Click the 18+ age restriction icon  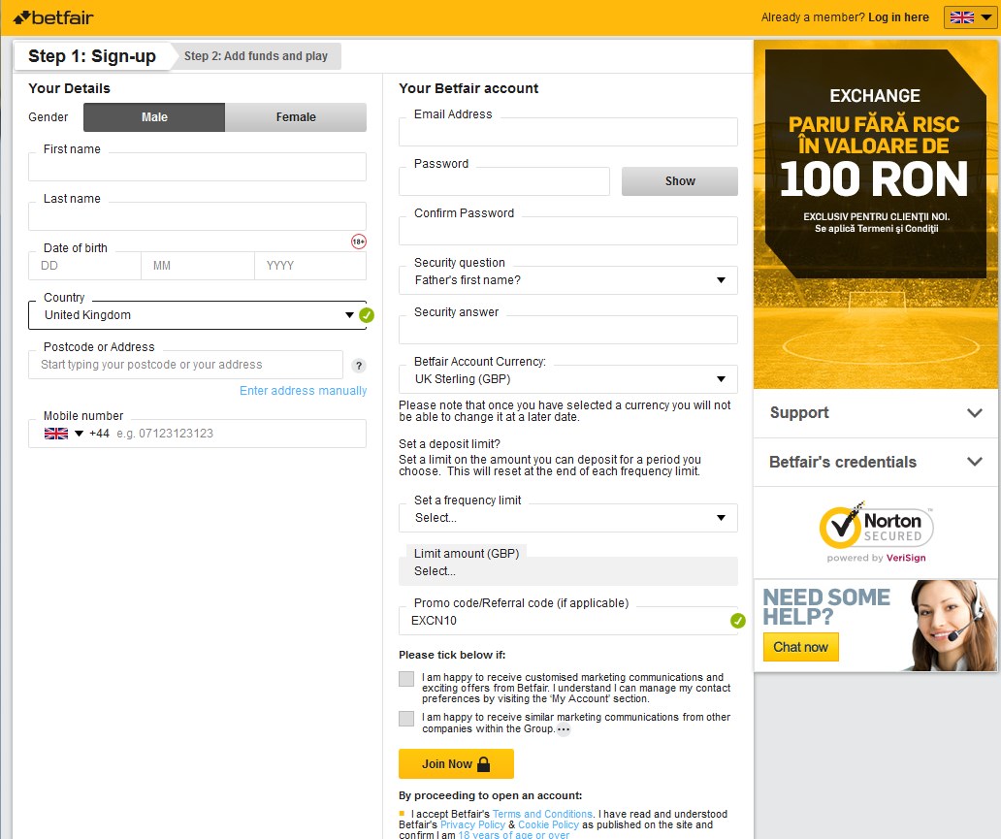coord(359,242)
